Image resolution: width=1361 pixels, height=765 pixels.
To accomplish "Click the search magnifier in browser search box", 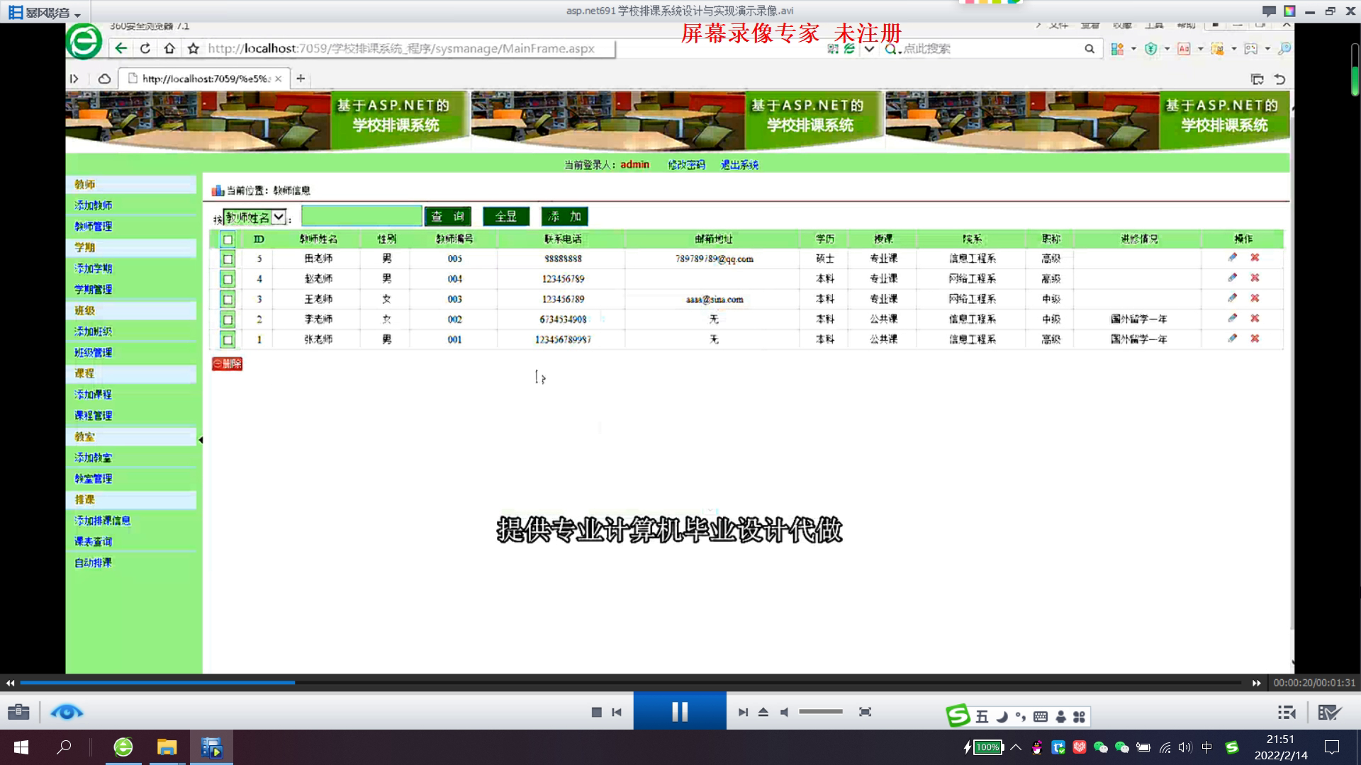I will coord(1089,49).
